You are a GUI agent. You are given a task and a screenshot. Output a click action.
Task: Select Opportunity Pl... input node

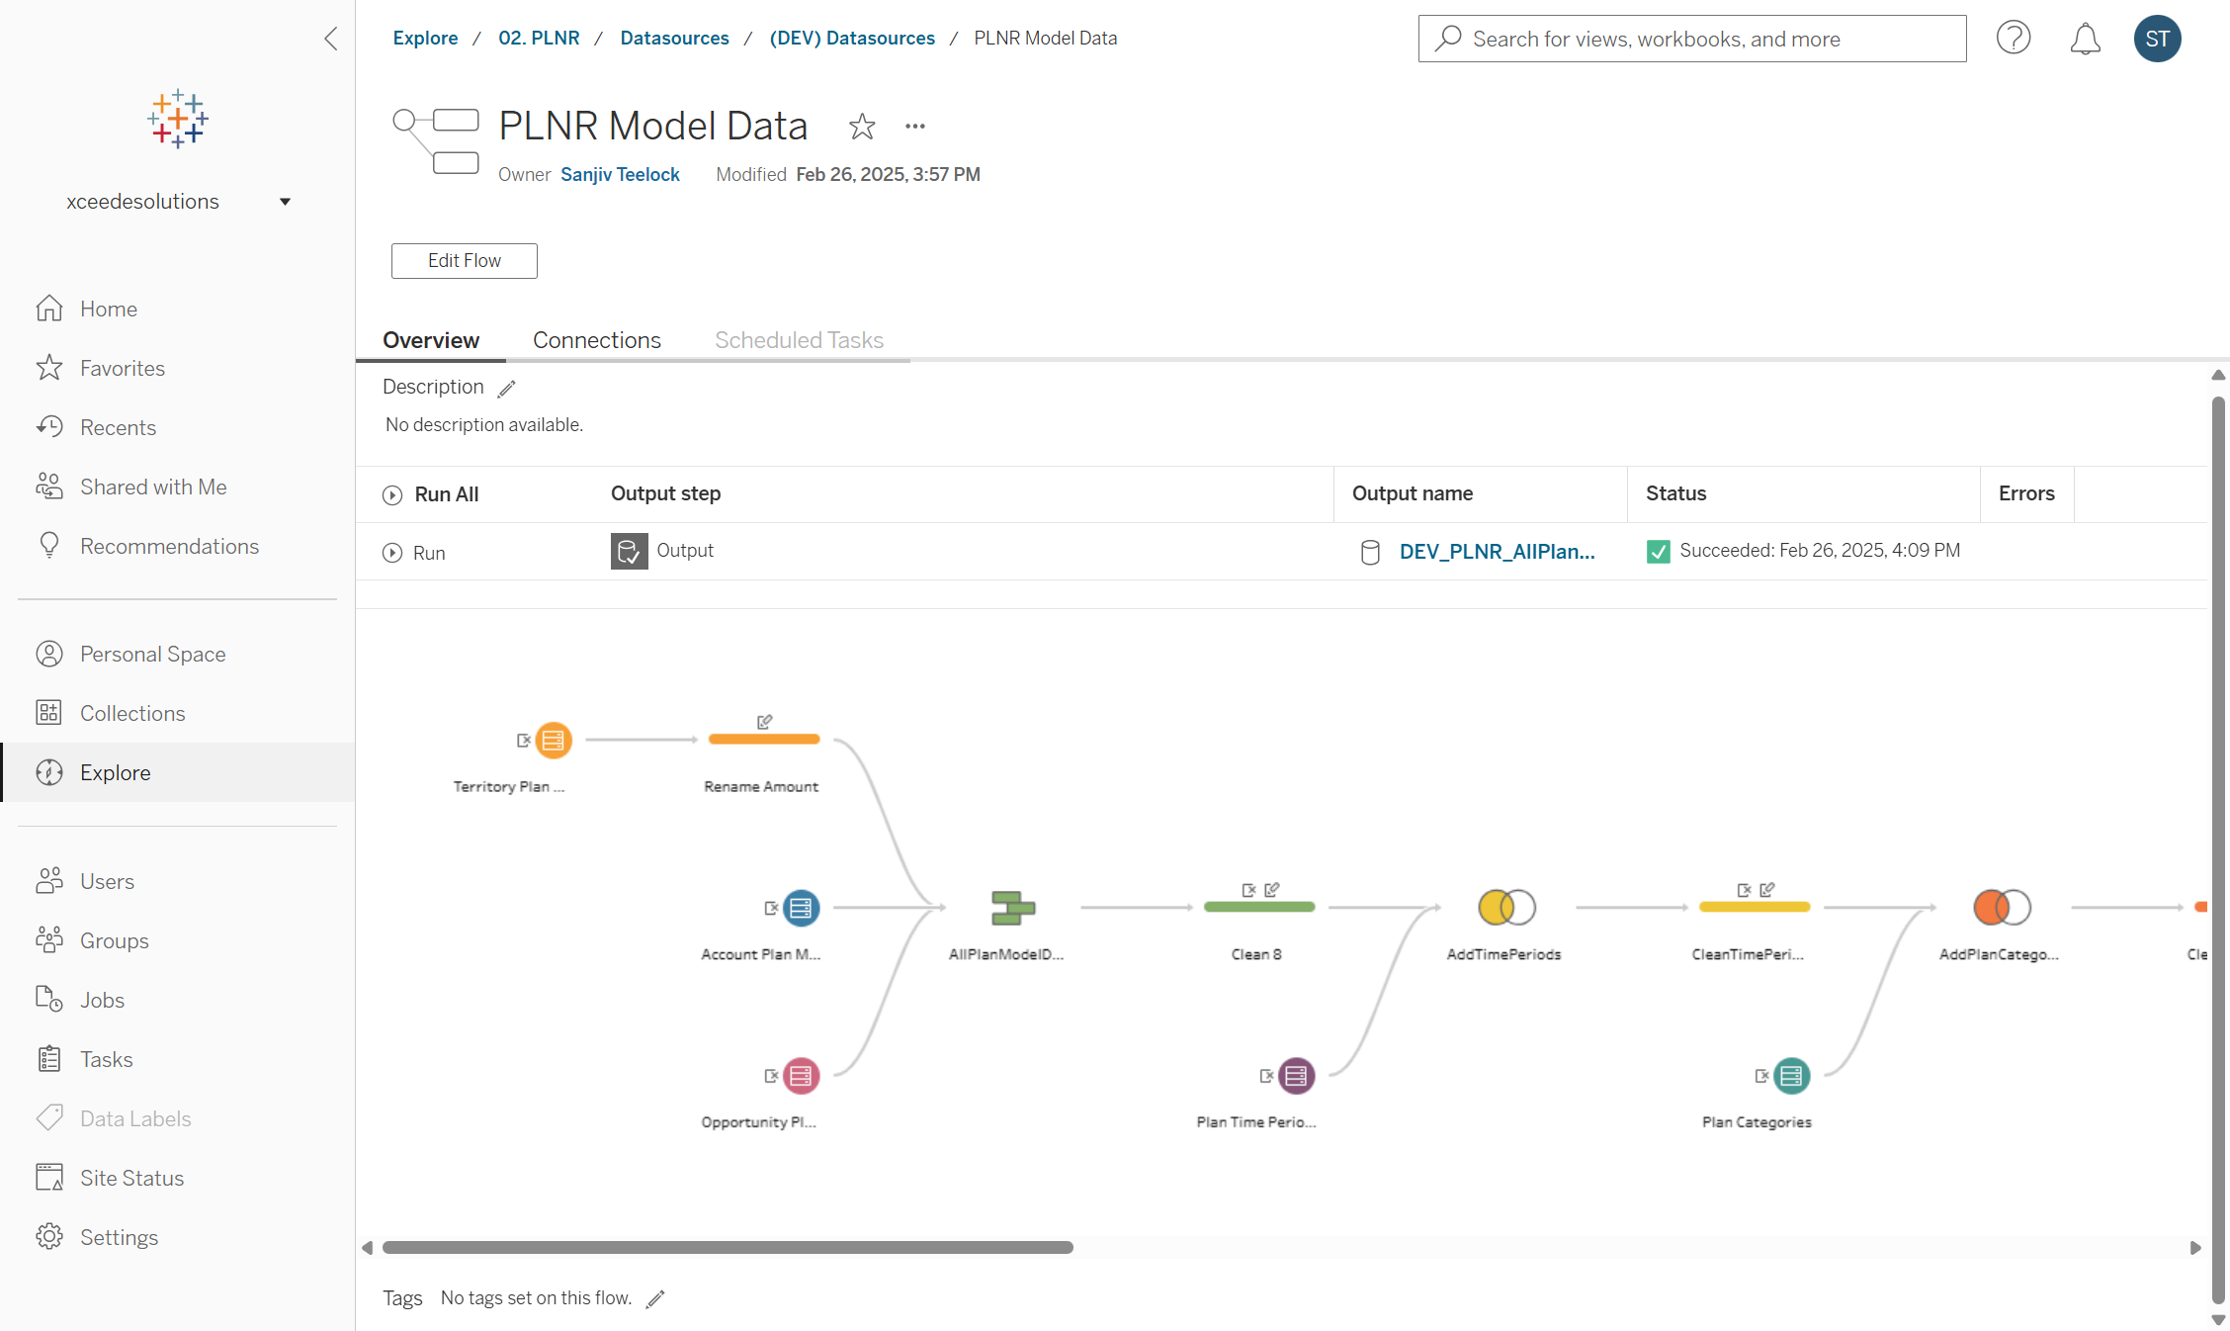click(801, 1076)
